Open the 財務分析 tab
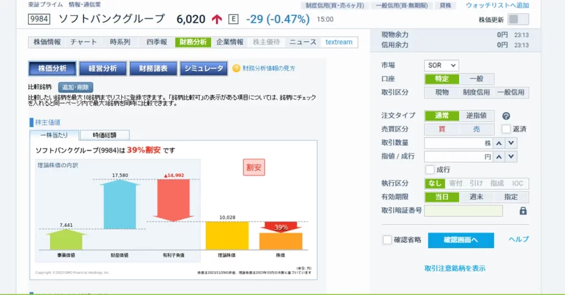 [x=193, y=42]
